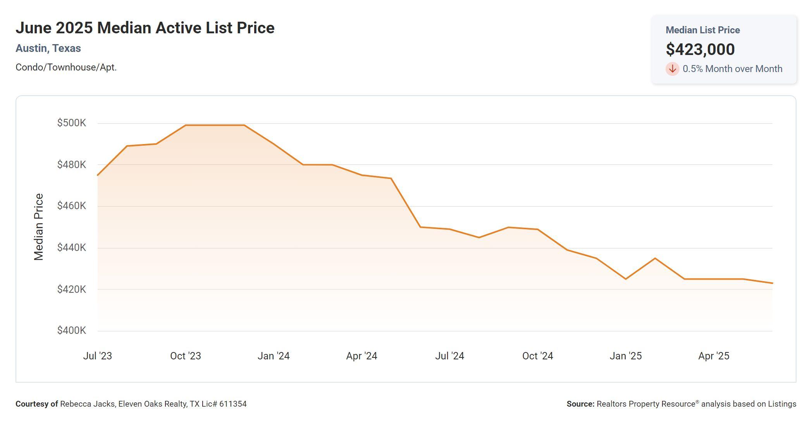Click the Austin, Texas location subtitle

pos(48,48)
